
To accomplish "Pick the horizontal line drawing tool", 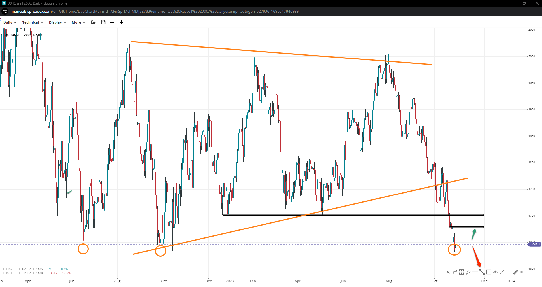I will point(475,272).
